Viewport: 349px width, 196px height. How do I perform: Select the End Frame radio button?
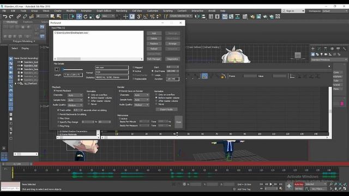click(153, 71)
